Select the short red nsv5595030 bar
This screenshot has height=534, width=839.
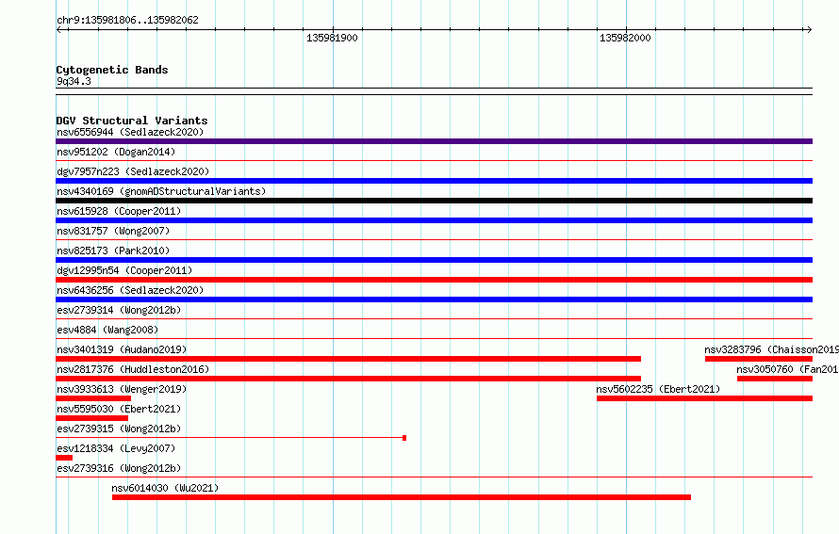(x=92, y=418)
